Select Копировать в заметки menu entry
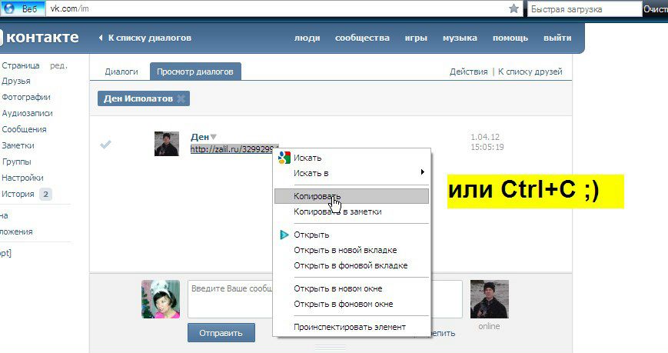 [x=352, y=211]
